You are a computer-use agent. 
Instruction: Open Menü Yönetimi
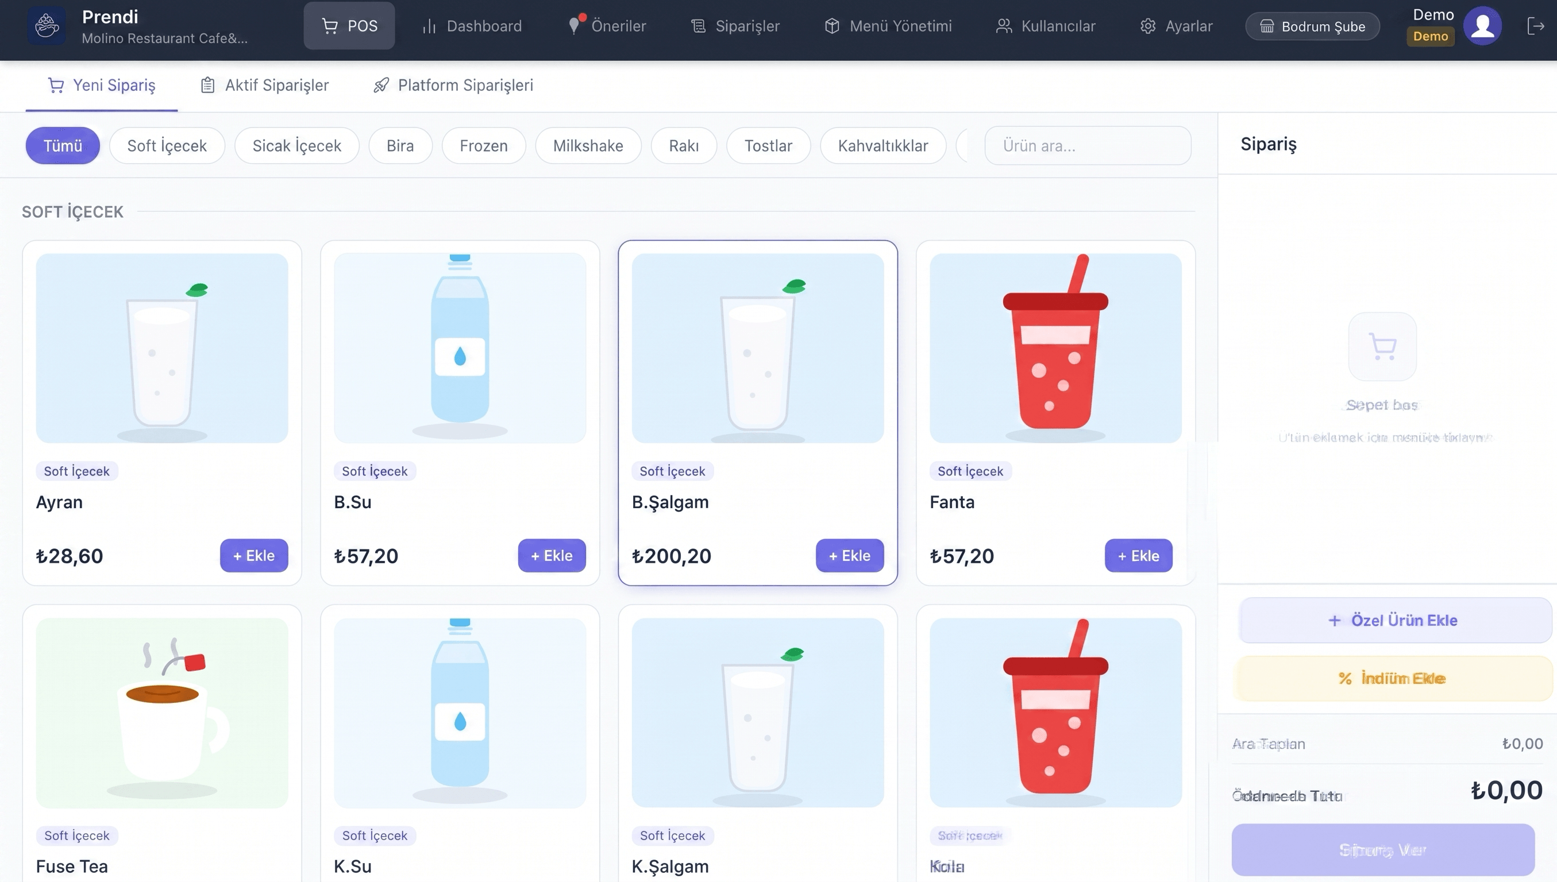point(888,26)
